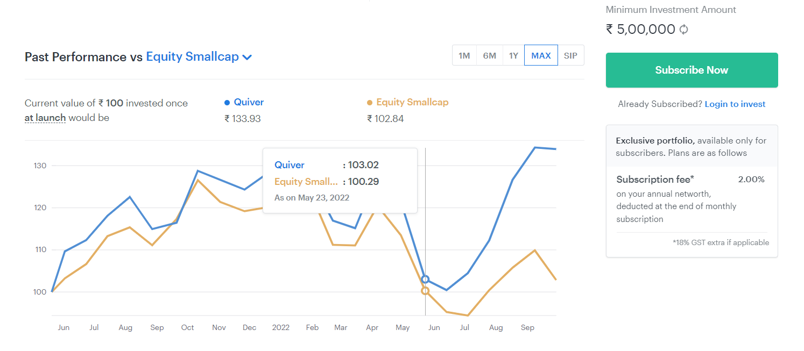Click the Oct x-axis label
This screenshot has height=351, width=804.
[x=187, y=327]
